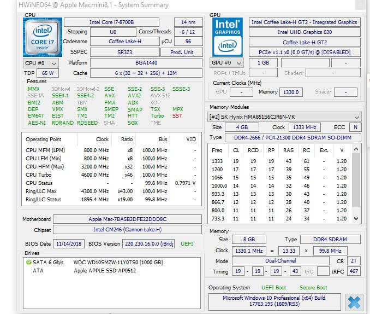
Task: Click the GPU Memory clock 1330.0 field
Action: pos(291,92)
